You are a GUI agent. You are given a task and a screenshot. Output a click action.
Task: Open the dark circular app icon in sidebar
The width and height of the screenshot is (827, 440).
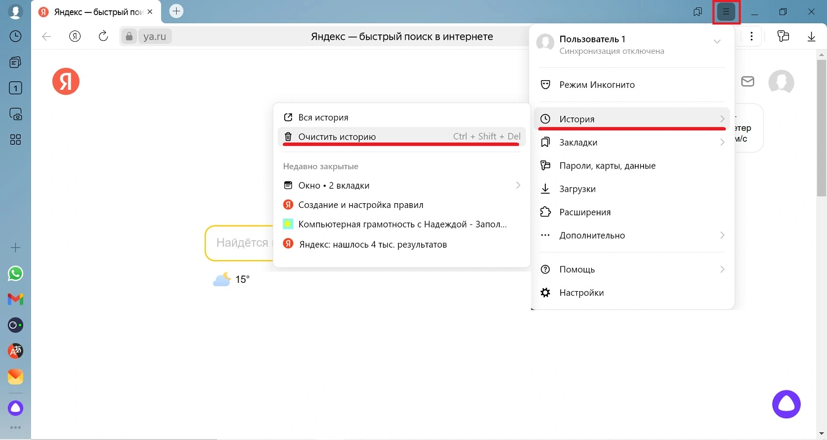16,325
